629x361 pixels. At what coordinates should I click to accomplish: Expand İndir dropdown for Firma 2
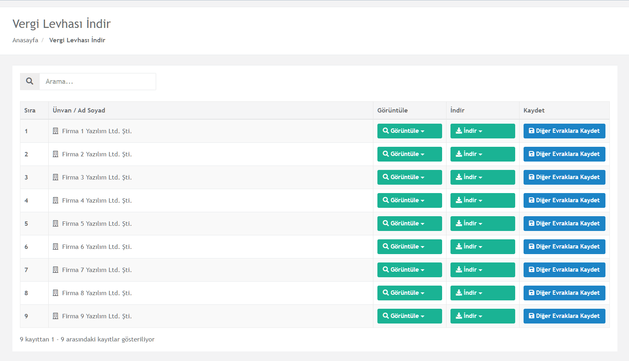pos(482,154)
